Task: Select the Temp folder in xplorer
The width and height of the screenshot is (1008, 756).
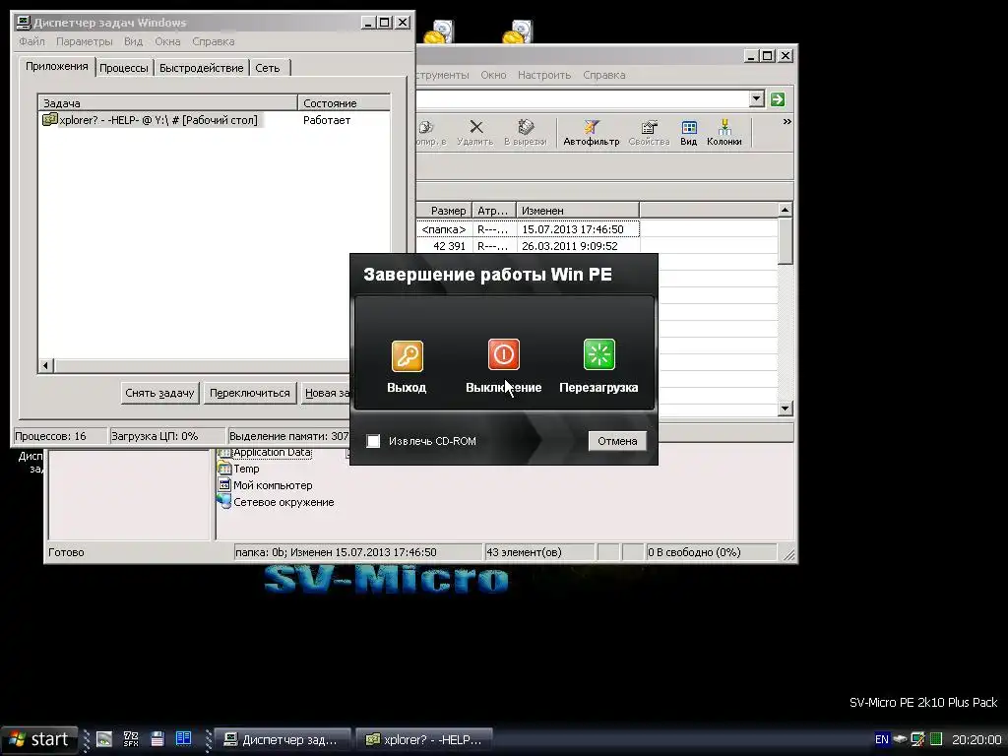Action: click(238, 469)
